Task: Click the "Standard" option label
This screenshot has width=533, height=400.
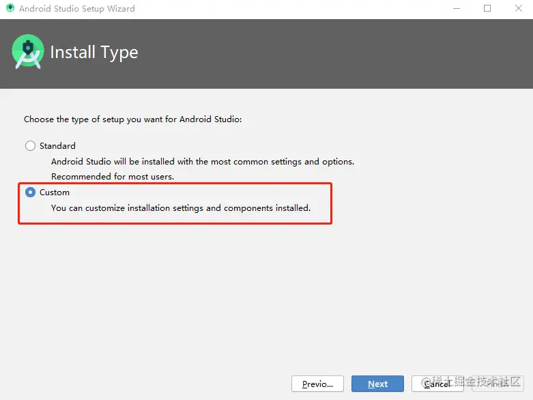Action: pos(57,146)
